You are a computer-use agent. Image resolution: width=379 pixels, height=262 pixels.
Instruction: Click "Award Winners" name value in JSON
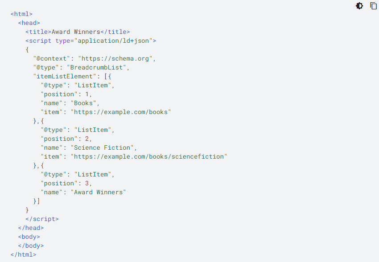tap(99, 192)
